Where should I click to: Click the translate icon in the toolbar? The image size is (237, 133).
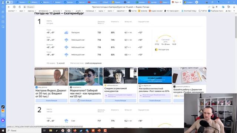click(x=223, y=7)
